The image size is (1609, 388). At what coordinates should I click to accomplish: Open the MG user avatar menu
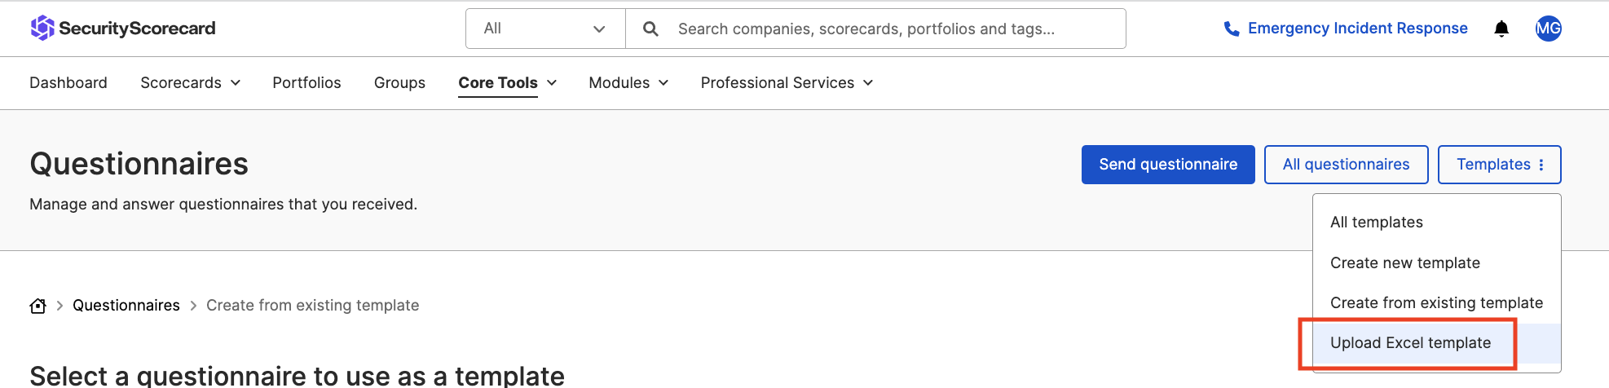pos(1548,29)
